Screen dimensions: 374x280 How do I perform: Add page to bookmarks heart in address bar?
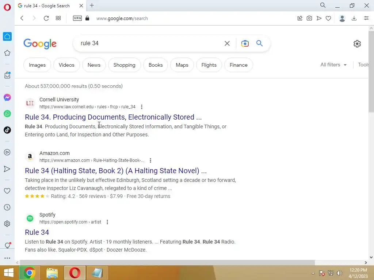click(328, 18)
